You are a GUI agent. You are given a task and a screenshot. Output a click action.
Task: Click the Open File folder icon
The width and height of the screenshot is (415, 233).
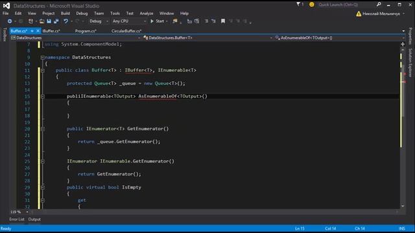(x=41, y=21)
